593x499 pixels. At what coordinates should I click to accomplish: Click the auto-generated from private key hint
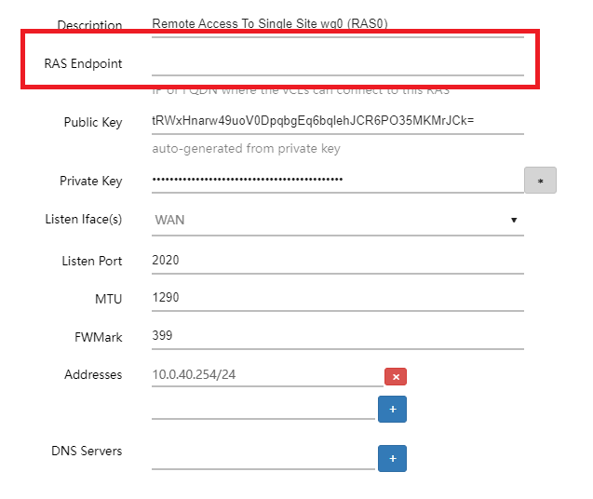pyautogui.click(x=246, y=149)
